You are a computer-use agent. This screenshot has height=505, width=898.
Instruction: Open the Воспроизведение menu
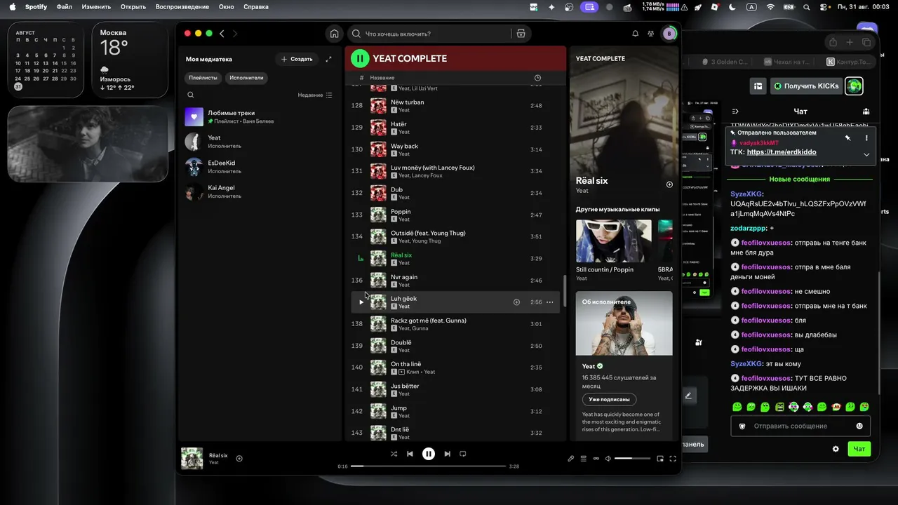point(182,7)
